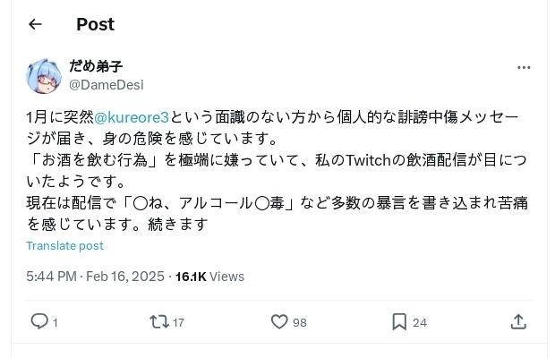555x358 pixels.
Task: Bookmark this post using the bookmark icon
Action: point(399,321)
